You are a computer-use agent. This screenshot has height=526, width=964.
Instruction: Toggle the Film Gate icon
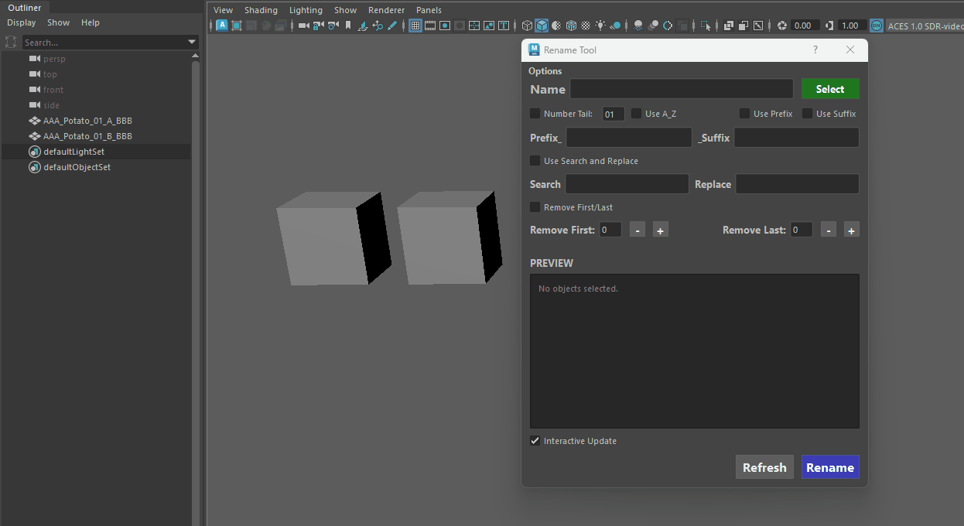coord(430,26)
